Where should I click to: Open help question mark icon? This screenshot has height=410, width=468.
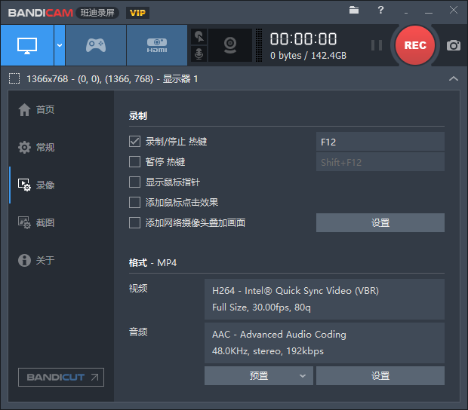click(380, 10)
